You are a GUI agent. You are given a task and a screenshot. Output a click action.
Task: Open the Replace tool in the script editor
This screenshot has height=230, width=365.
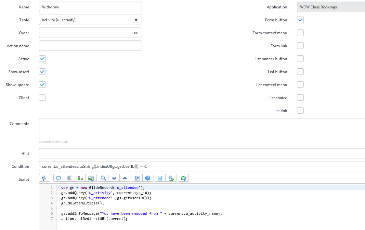point(80,178)
